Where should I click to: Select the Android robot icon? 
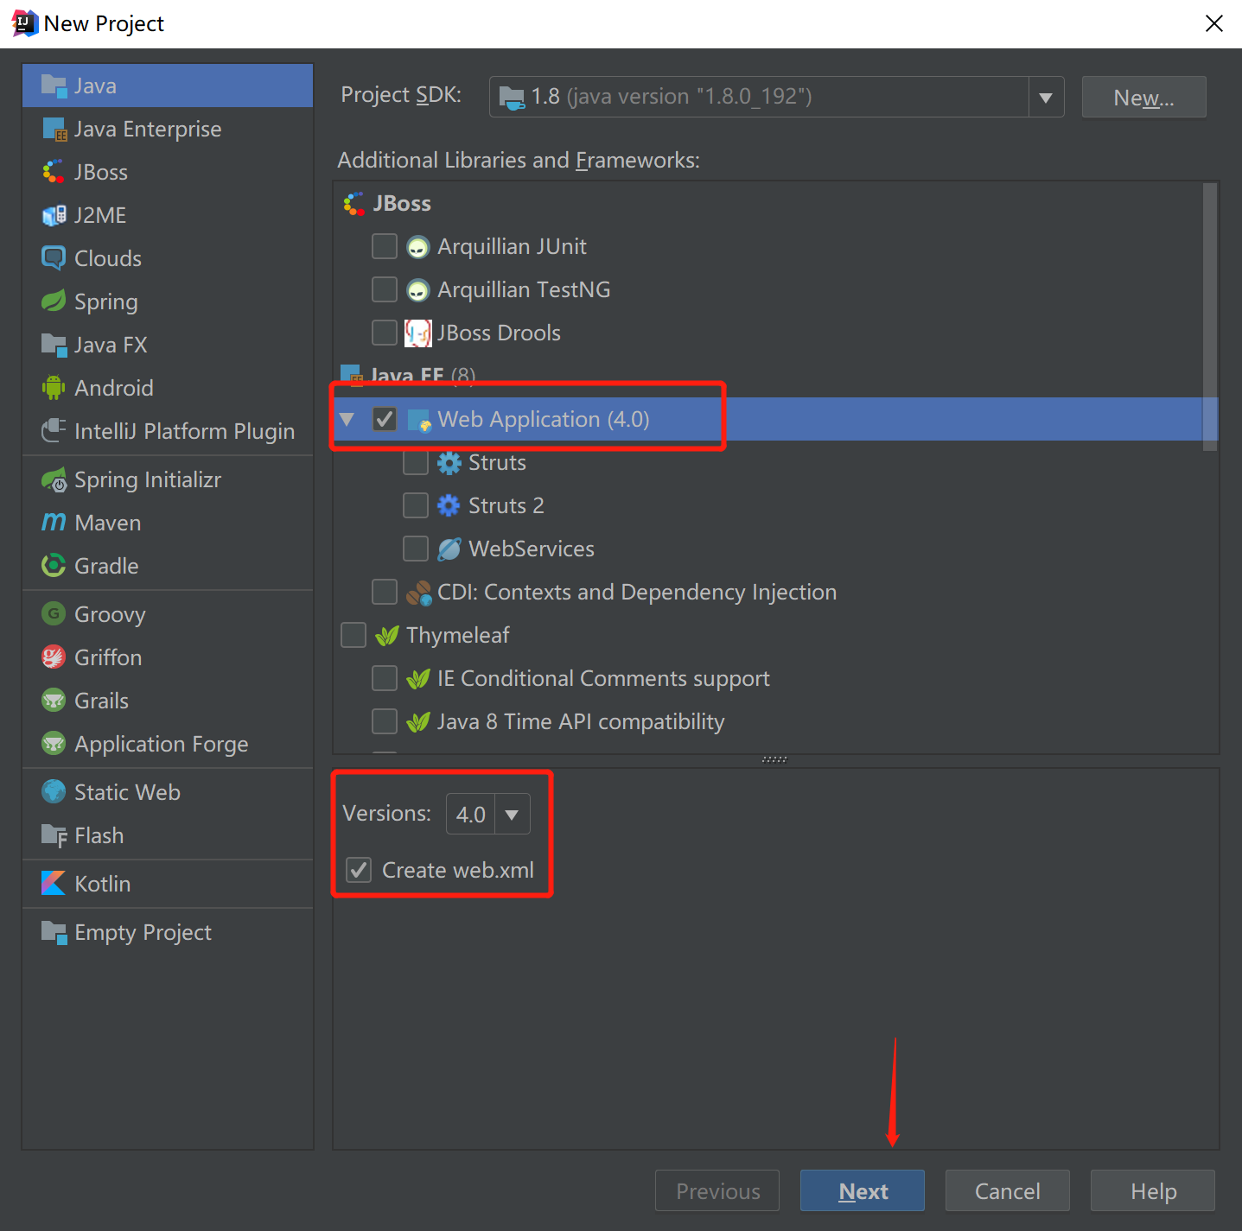(x=54, y=388)
